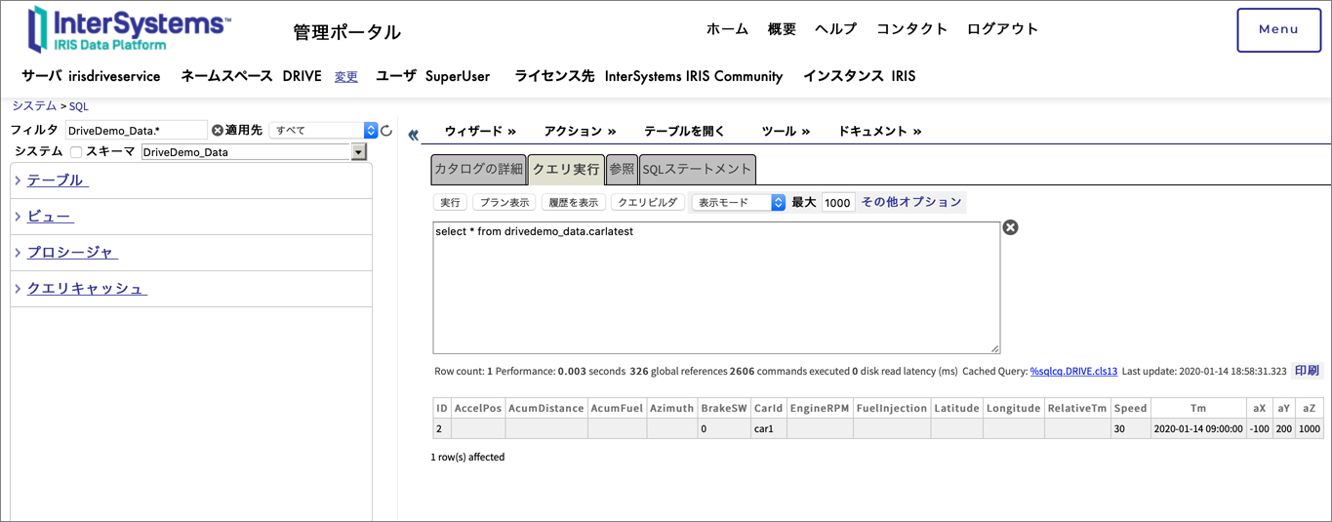Click the クエリキャッシュ link

tap(87, 289)
